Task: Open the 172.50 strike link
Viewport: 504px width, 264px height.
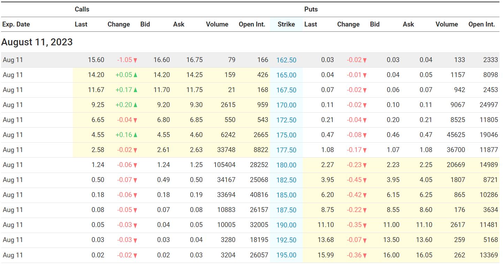Action: pos(286,120)
